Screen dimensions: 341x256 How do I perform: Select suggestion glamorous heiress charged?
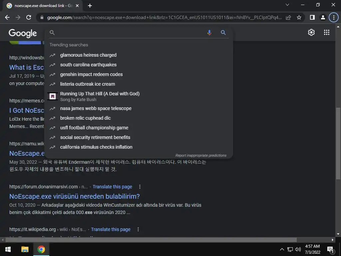pyautogui.click(x=139, y=55)
